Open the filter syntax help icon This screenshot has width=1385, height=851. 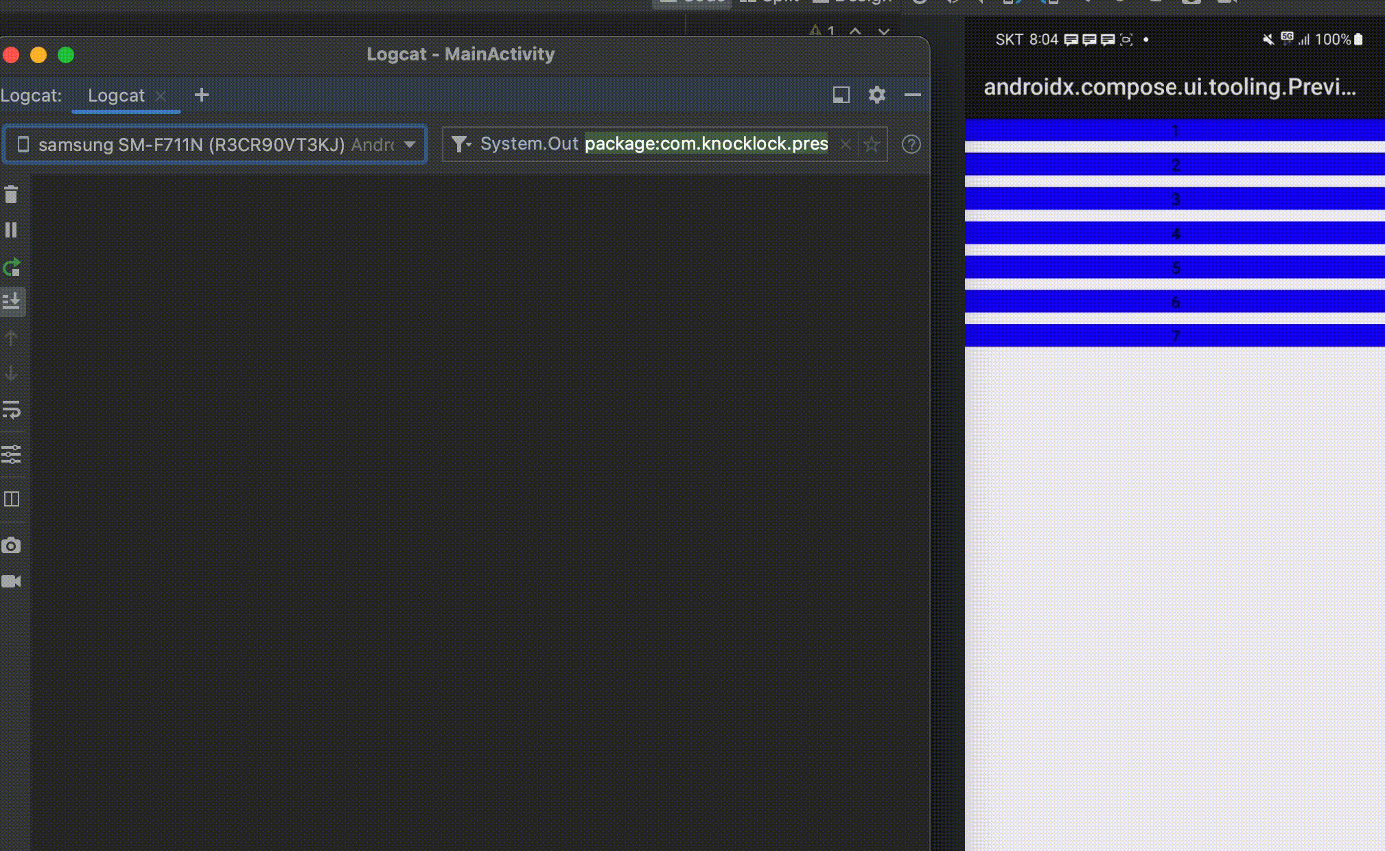pos(911,144)
